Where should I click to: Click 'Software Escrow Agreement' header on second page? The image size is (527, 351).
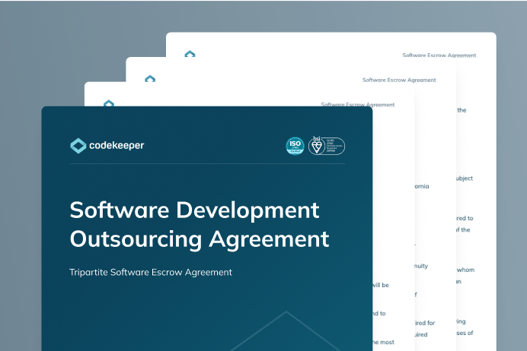click(358, 105)
